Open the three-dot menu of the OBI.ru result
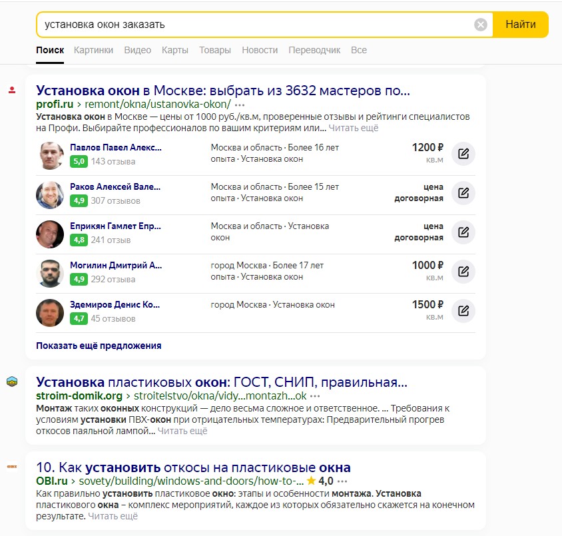 342,481
